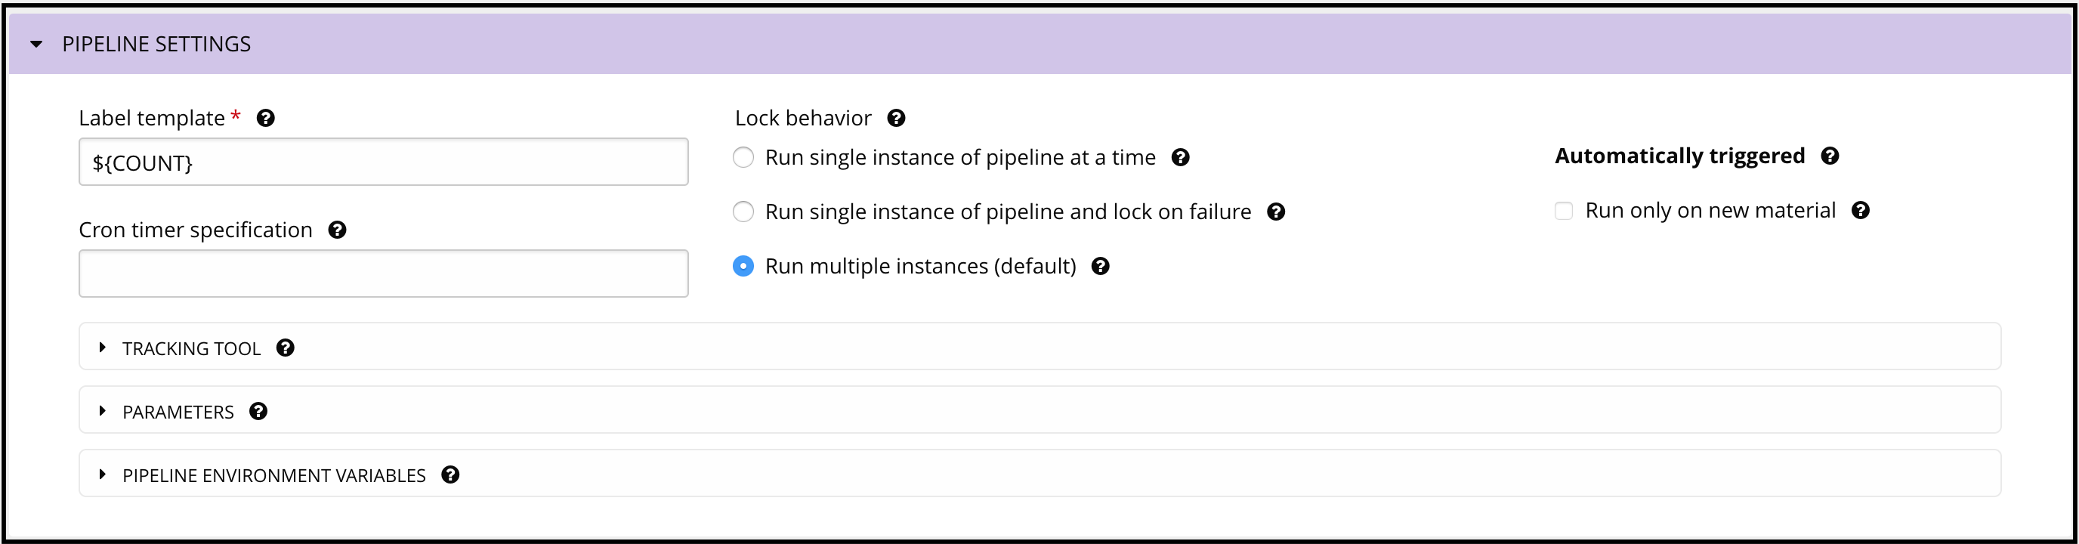Viewport: 2079px width, 544px height.
Task: Show help for Cron timer specification
Action: pos(338,230)
